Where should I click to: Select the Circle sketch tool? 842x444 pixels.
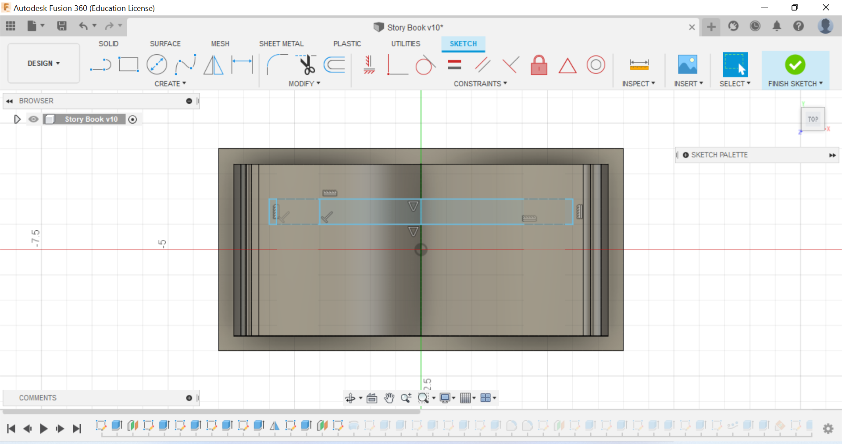(x=157, y=65)
